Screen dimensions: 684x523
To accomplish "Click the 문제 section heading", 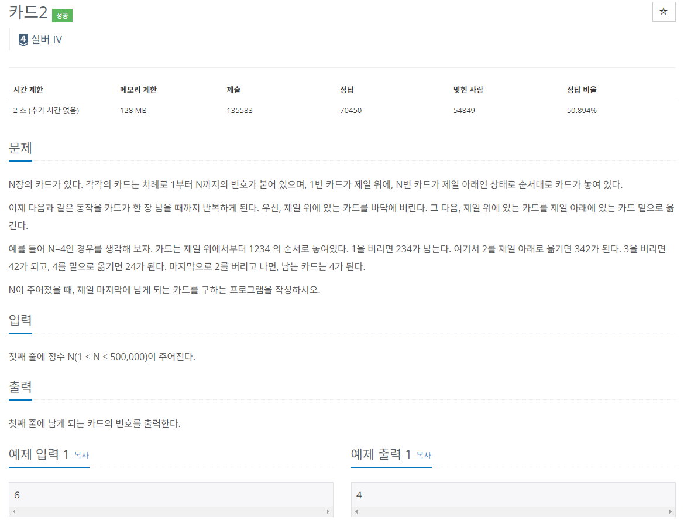I will [20, 148].
